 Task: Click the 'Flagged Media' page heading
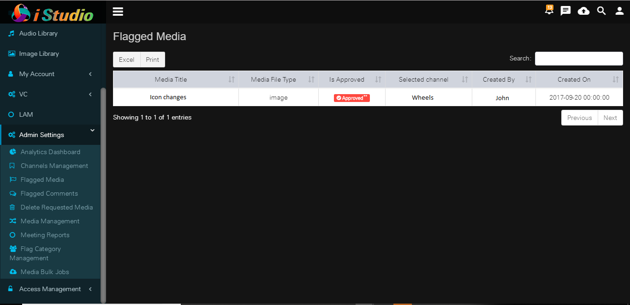[x=149, y=36]
